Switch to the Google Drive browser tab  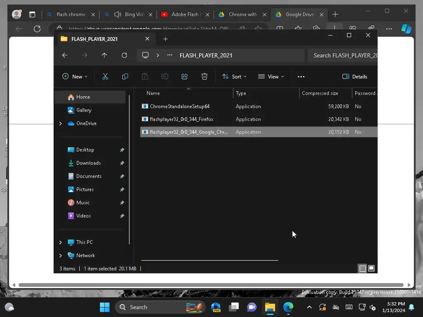click(299, 14)
